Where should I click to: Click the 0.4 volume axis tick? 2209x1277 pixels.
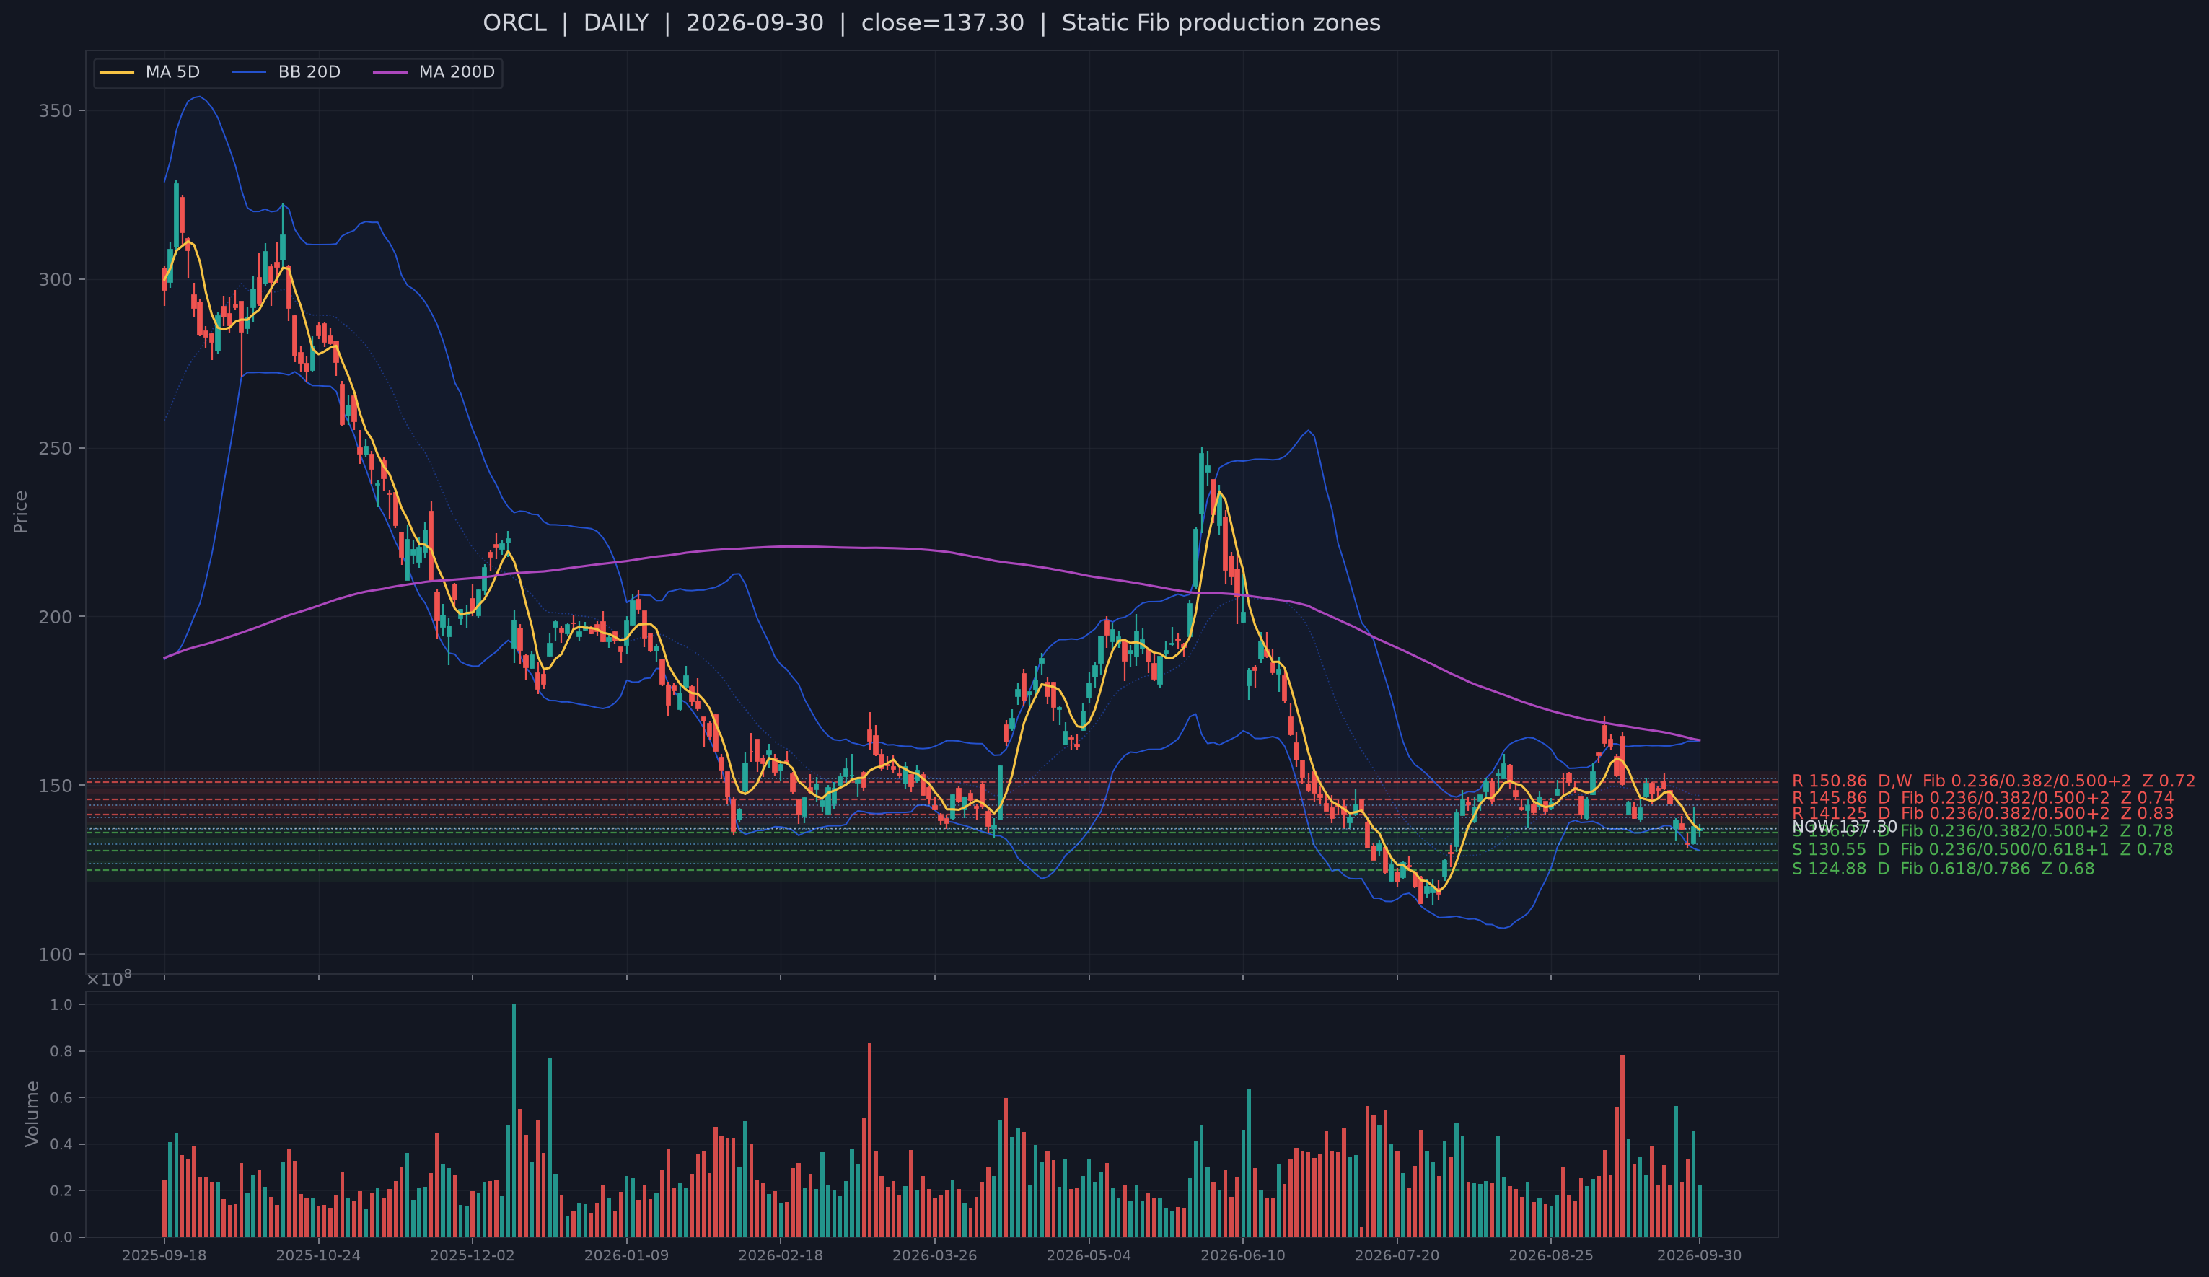coord(61,1144)
